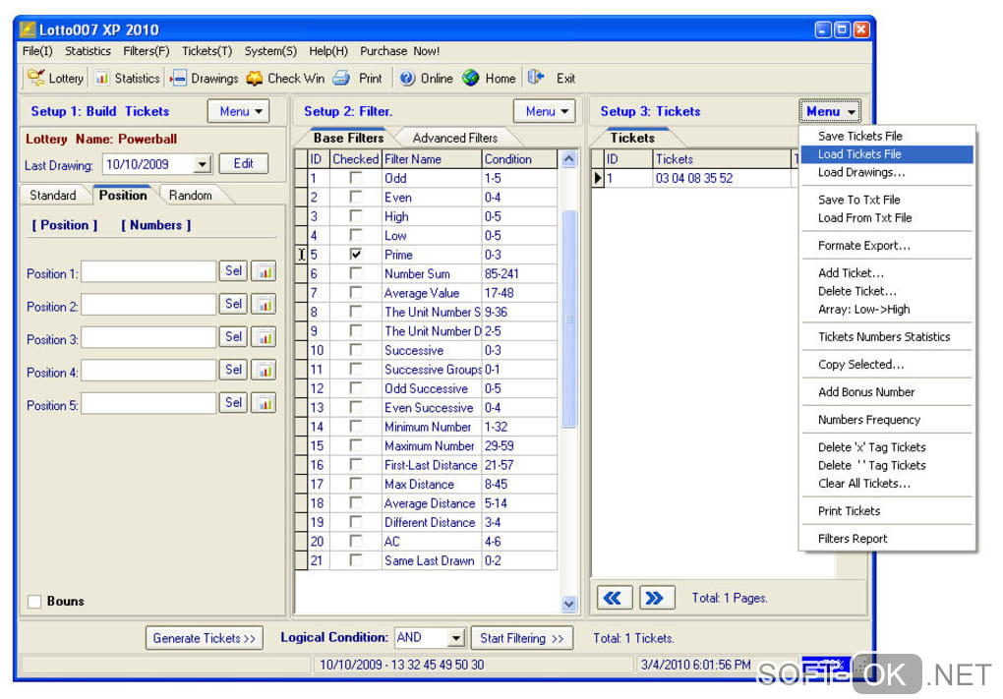Toggle the Average Value filter checkbox
1003x699 pixels.
click(x=356, y=292)
